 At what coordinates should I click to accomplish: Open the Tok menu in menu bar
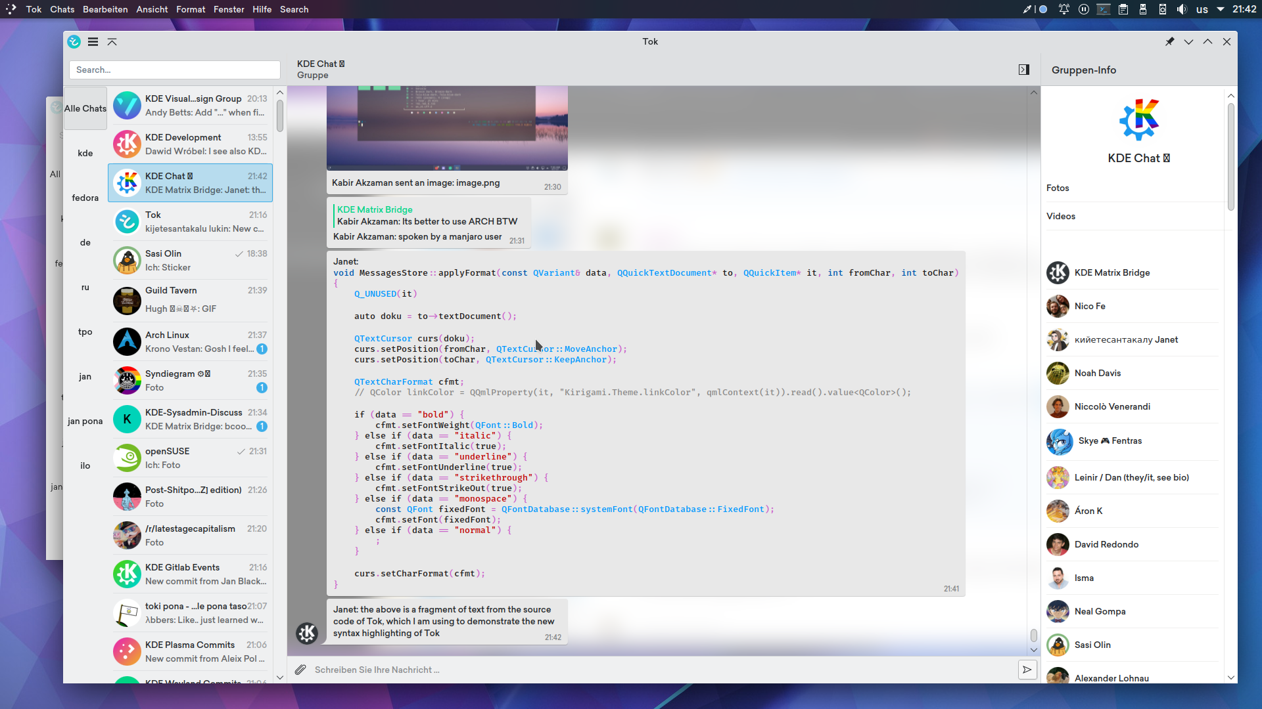pos(34,9)
